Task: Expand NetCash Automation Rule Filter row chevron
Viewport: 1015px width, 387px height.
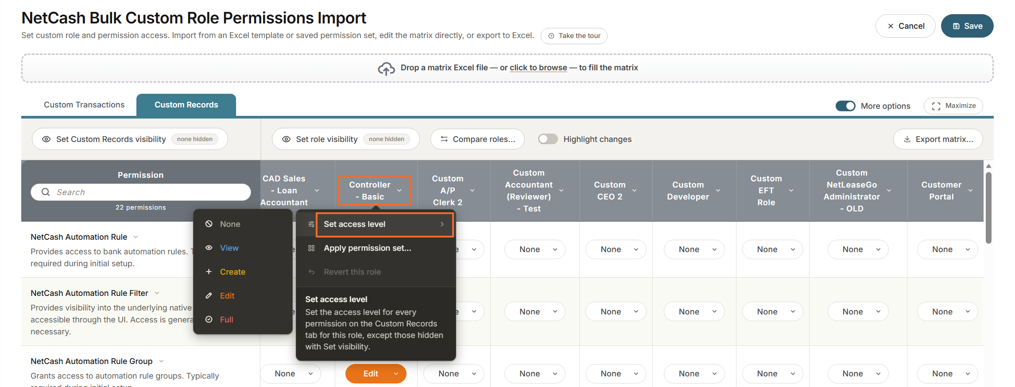Action: pos(157,293)
